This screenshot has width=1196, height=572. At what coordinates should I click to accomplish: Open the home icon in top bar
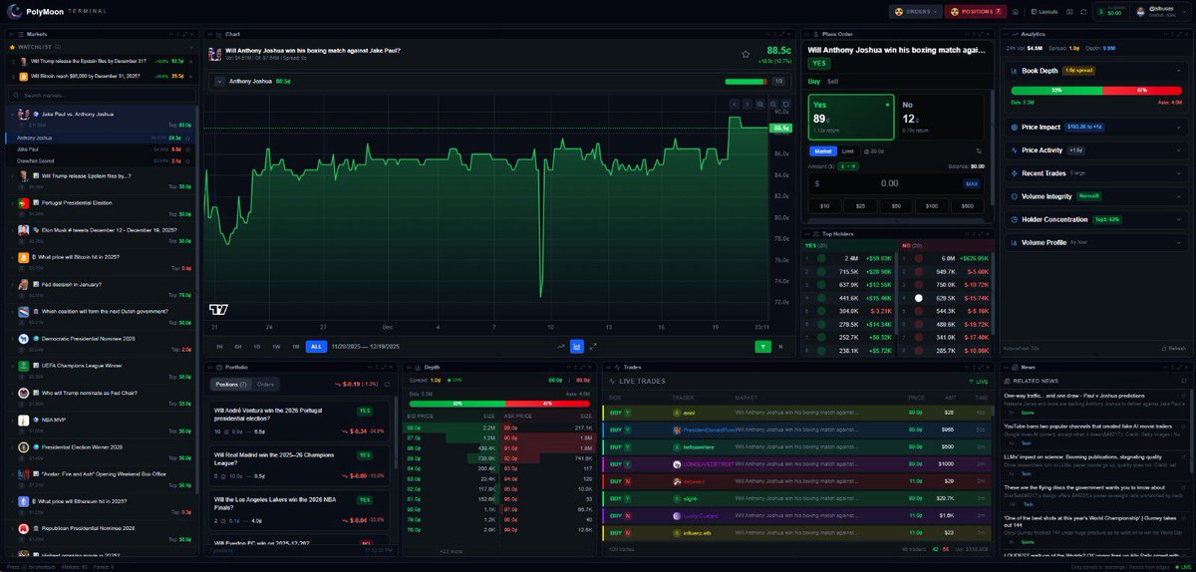click(1015, 12)
